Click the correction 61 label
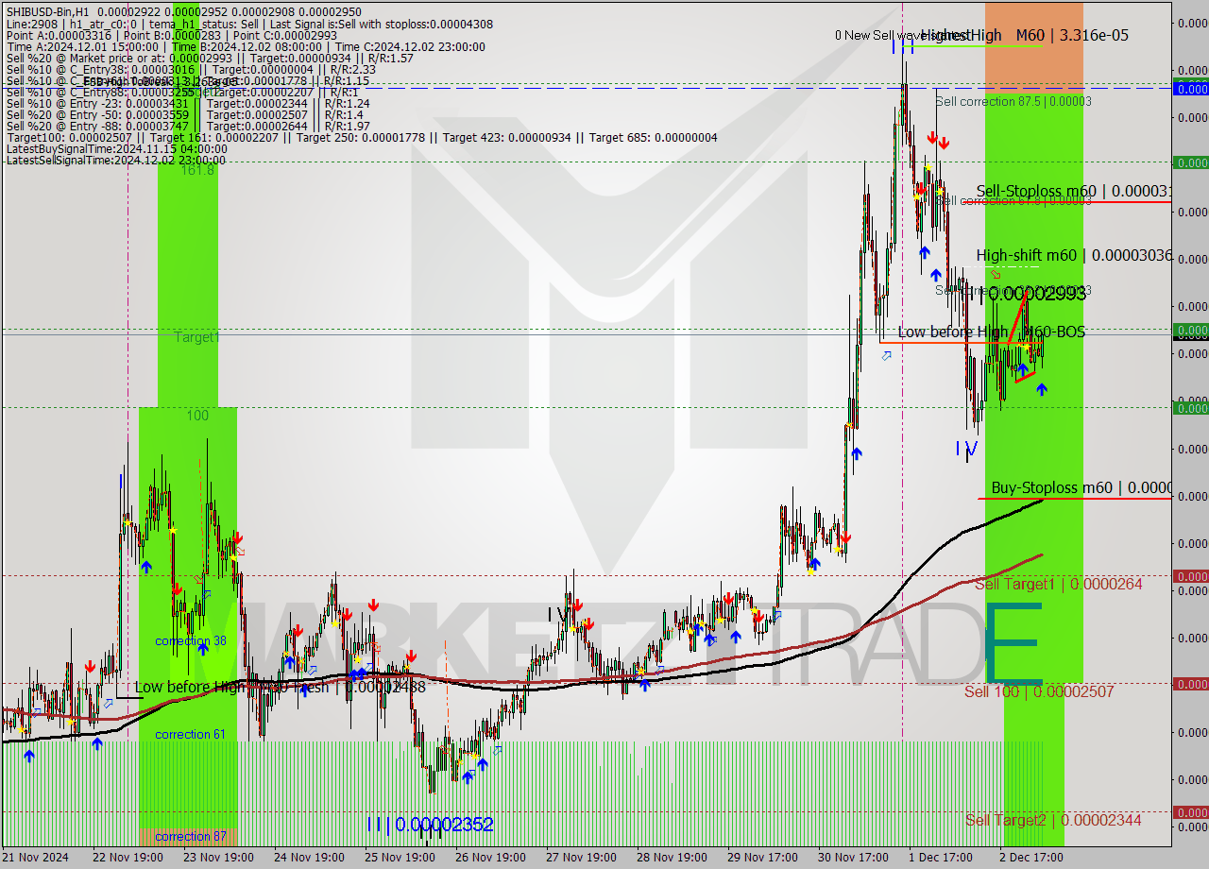Viewport: 1209px width, 869px height. (x=191, y=734)
